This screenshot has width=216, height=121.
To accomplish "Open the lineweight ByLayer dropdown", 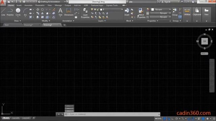I will (160, 13).
